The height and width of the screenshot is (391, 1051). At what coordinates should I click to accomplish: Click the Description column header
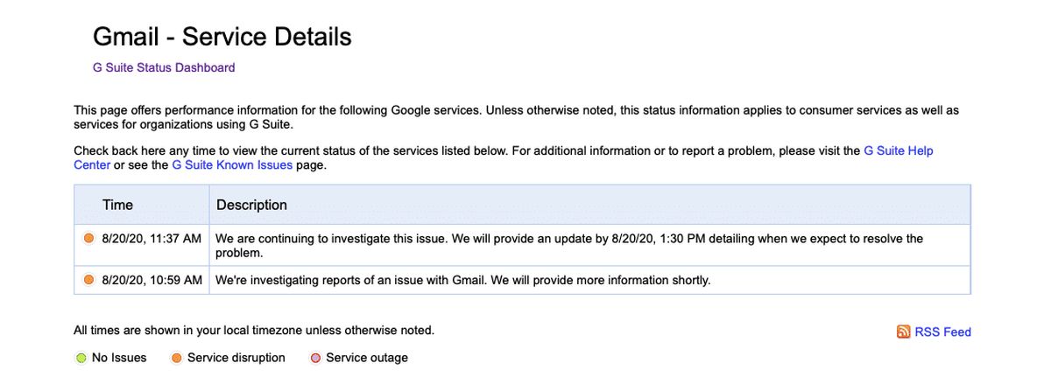251,205
